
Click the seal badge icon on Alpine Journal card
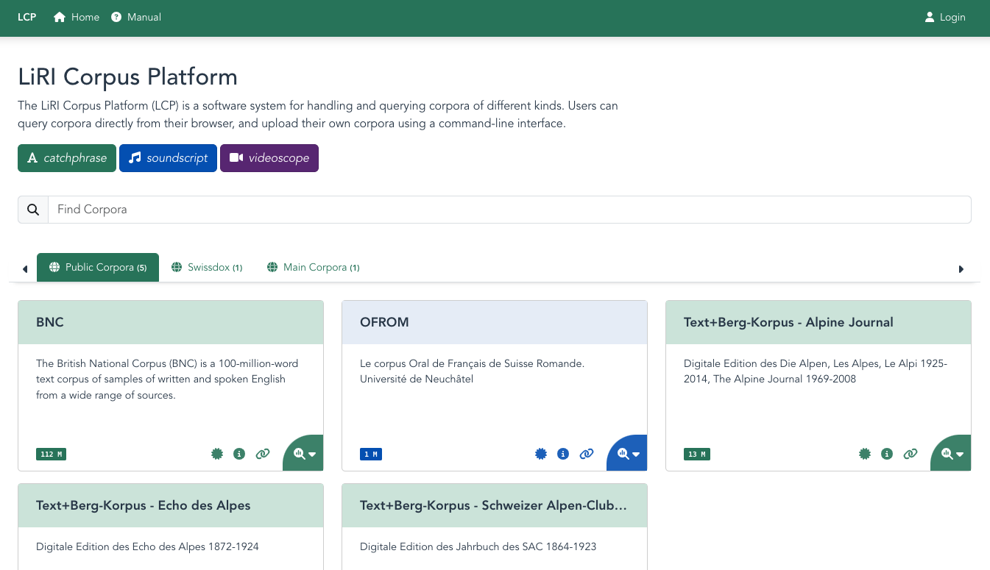click(x=864, y=454)
